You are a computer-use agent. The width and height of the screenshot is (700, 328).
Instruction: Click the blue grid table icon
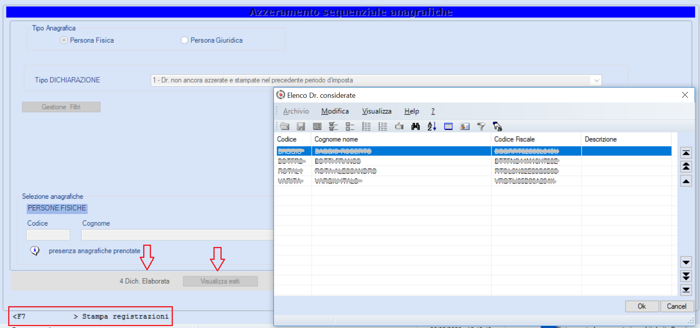(448, 126)
